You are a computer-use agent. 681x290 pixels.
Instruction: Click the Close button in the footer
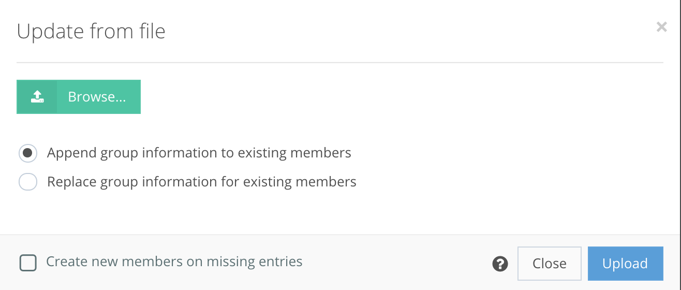pyautogui.click(x=550, y=264)
